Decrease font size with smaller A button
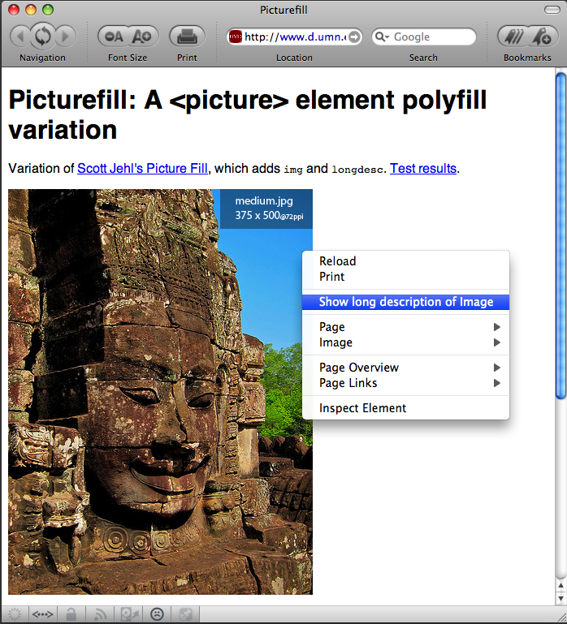Screen dimensions: 567x624 (115, 37)
